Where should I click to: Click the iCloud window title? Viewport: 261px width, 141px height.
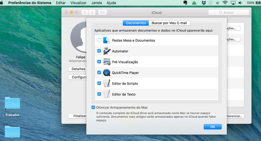pyautogui.click(x=156, y=13)
